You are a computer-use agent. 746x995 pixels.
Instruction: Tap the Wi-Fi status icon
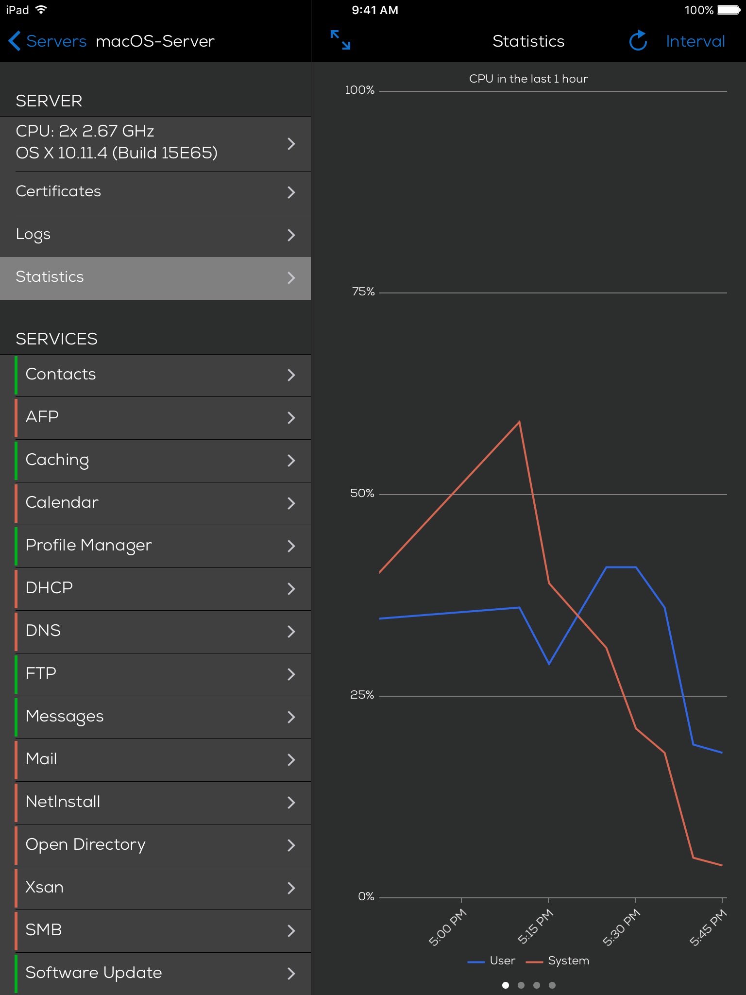coord(41,10)
